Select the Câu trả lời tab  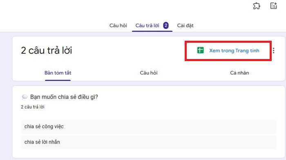147,26
